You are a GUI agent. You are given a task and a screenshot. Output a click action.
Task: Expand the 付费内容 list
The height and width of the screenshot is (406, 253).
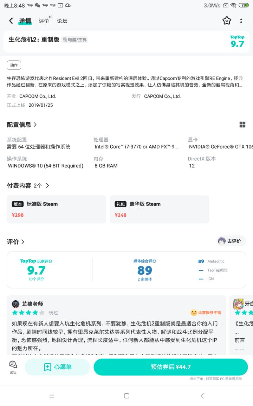coord(28,185)
